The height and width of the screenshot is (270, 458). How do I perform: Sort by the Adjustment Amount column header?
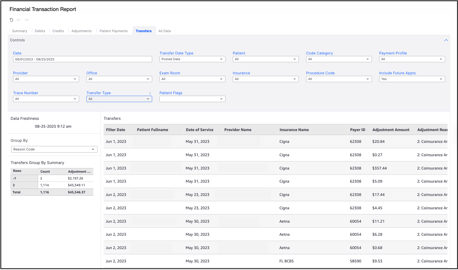click(391, 130)
